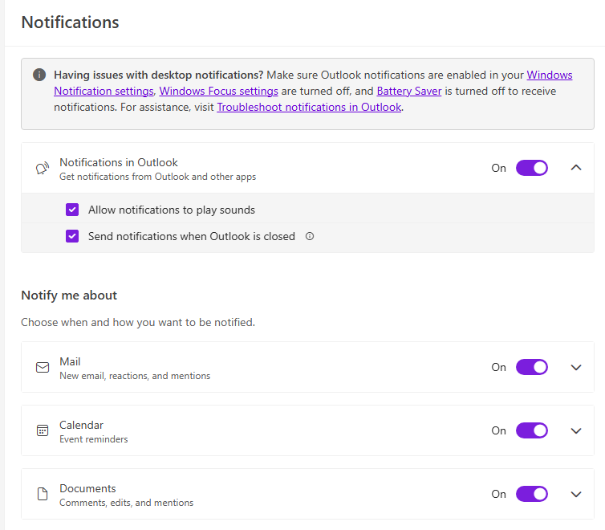The width and height of the screenshot is (605, 530).
Task: Open the Windows Focus settings link
Action: click(218, 91)
